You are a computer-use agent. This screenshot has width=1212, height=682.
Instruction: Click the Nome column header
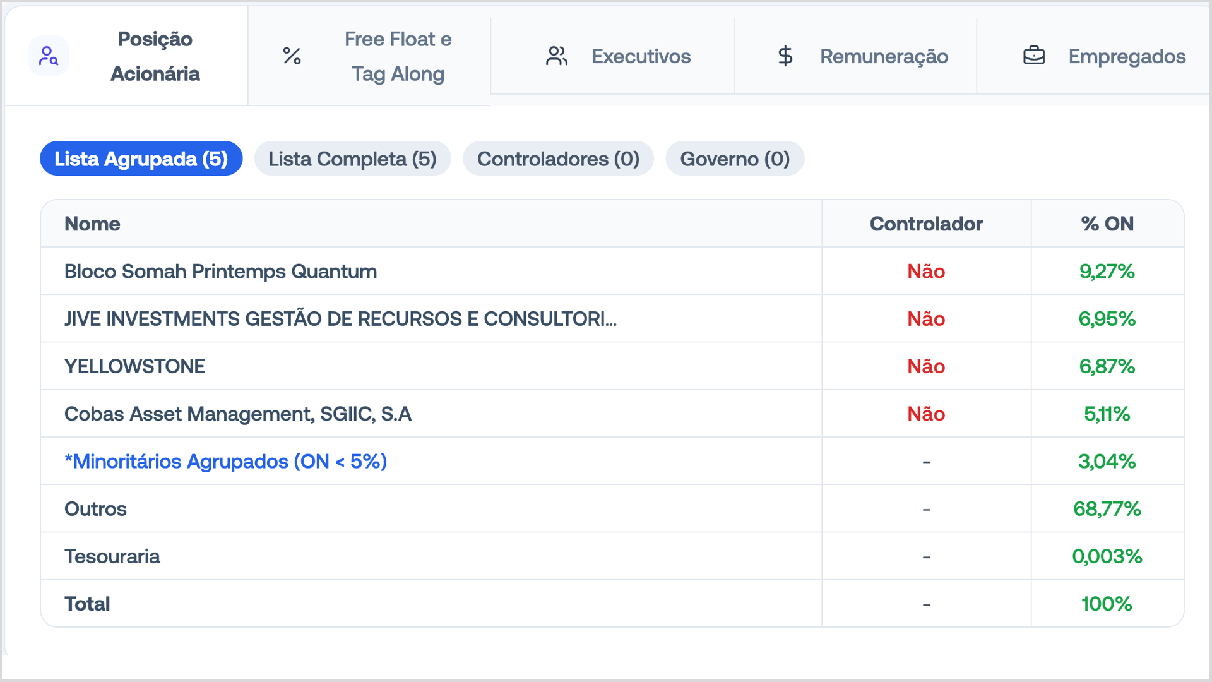coord(92,224)
